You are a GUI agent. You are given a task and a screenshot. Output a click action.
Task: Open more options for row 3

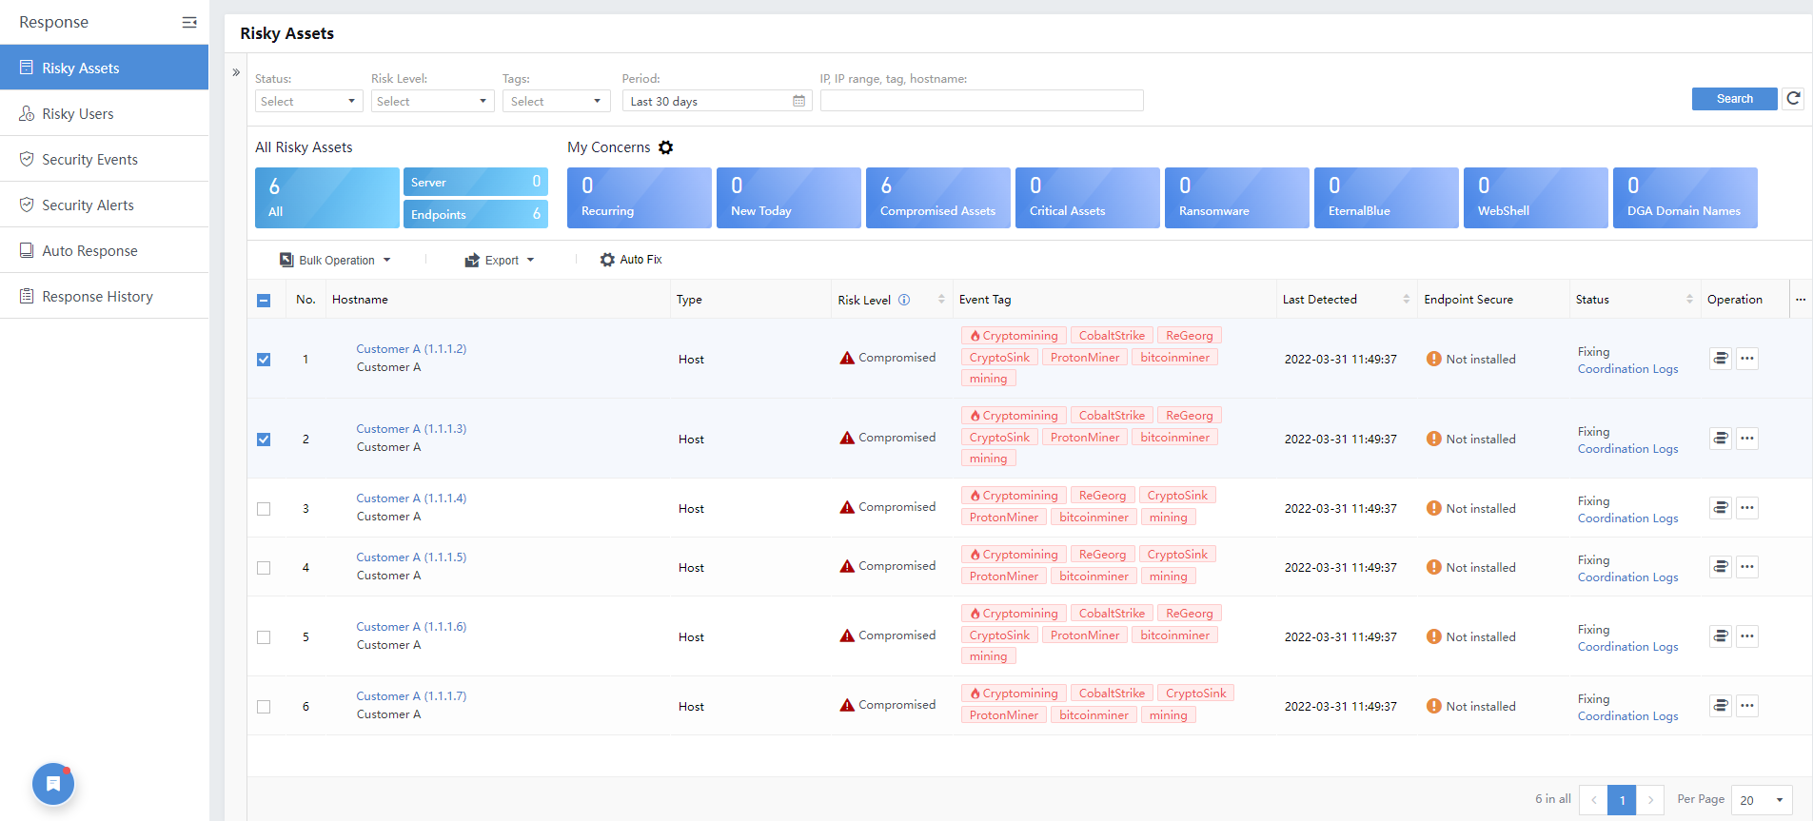[x=1746, y=508]
